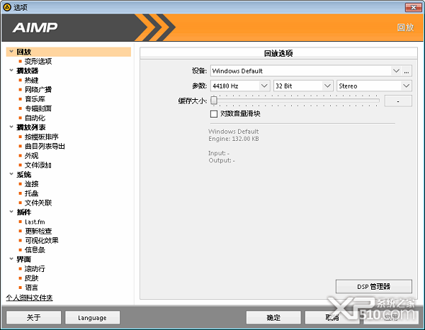The image size is (425, 330).
Task: Open the Last.fm plugin page
Action: 35,222
